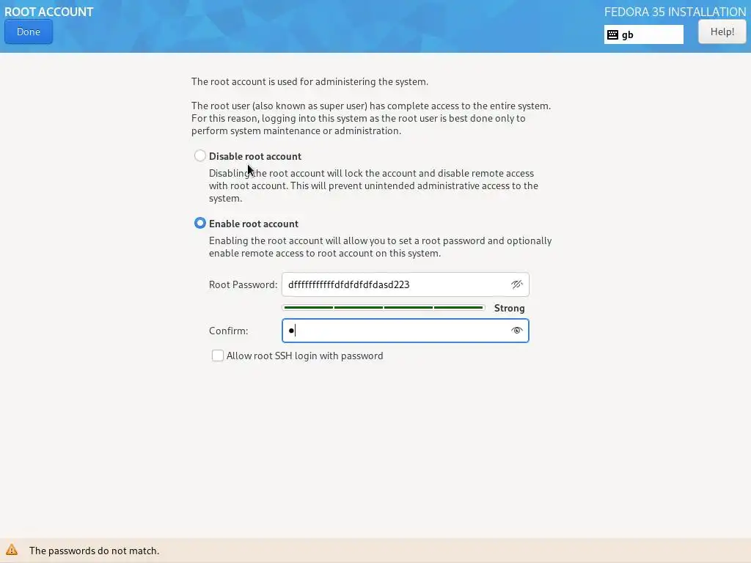
Task: Click the ROOT ACCOUNT heading
Action: click(x=49, y=12)
